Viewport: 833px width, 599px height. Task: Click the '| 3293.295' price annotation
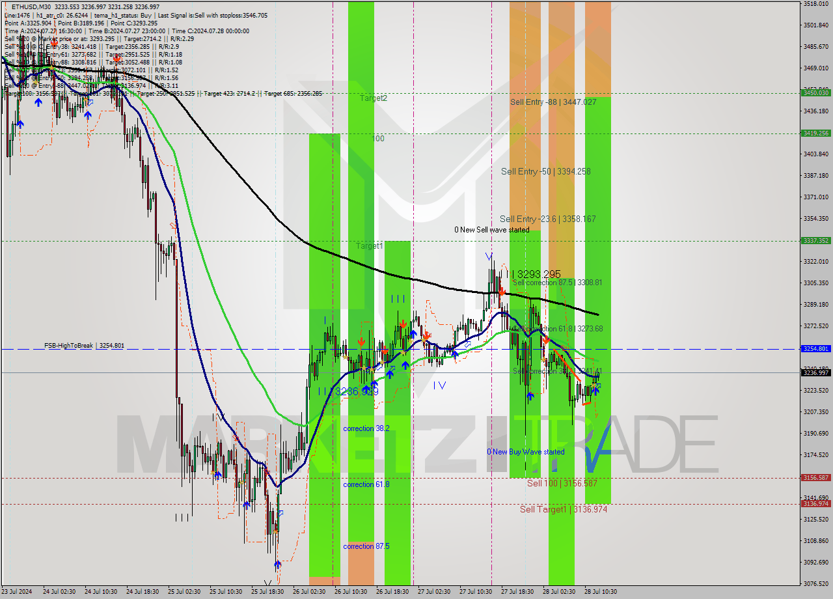[x=536, y=274]
